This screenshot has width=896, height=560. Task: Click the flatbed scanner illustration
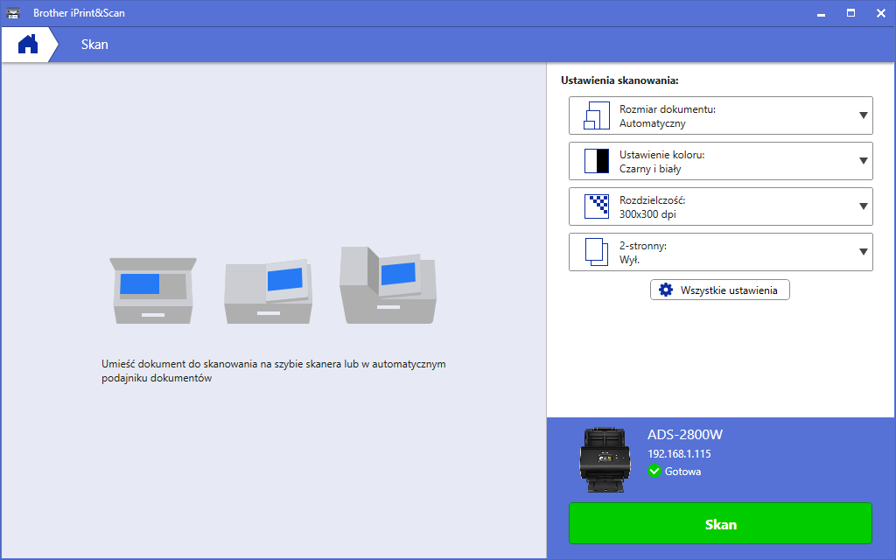coord(153,290)
